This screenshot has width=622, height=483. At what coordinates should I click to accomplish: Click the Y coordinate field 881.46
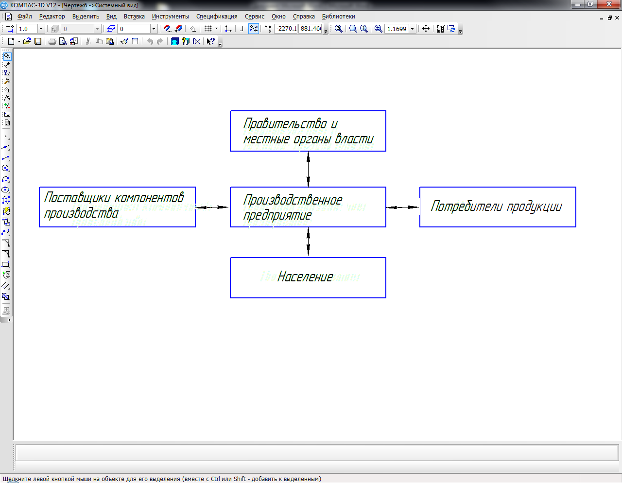(x=311, y=29)
